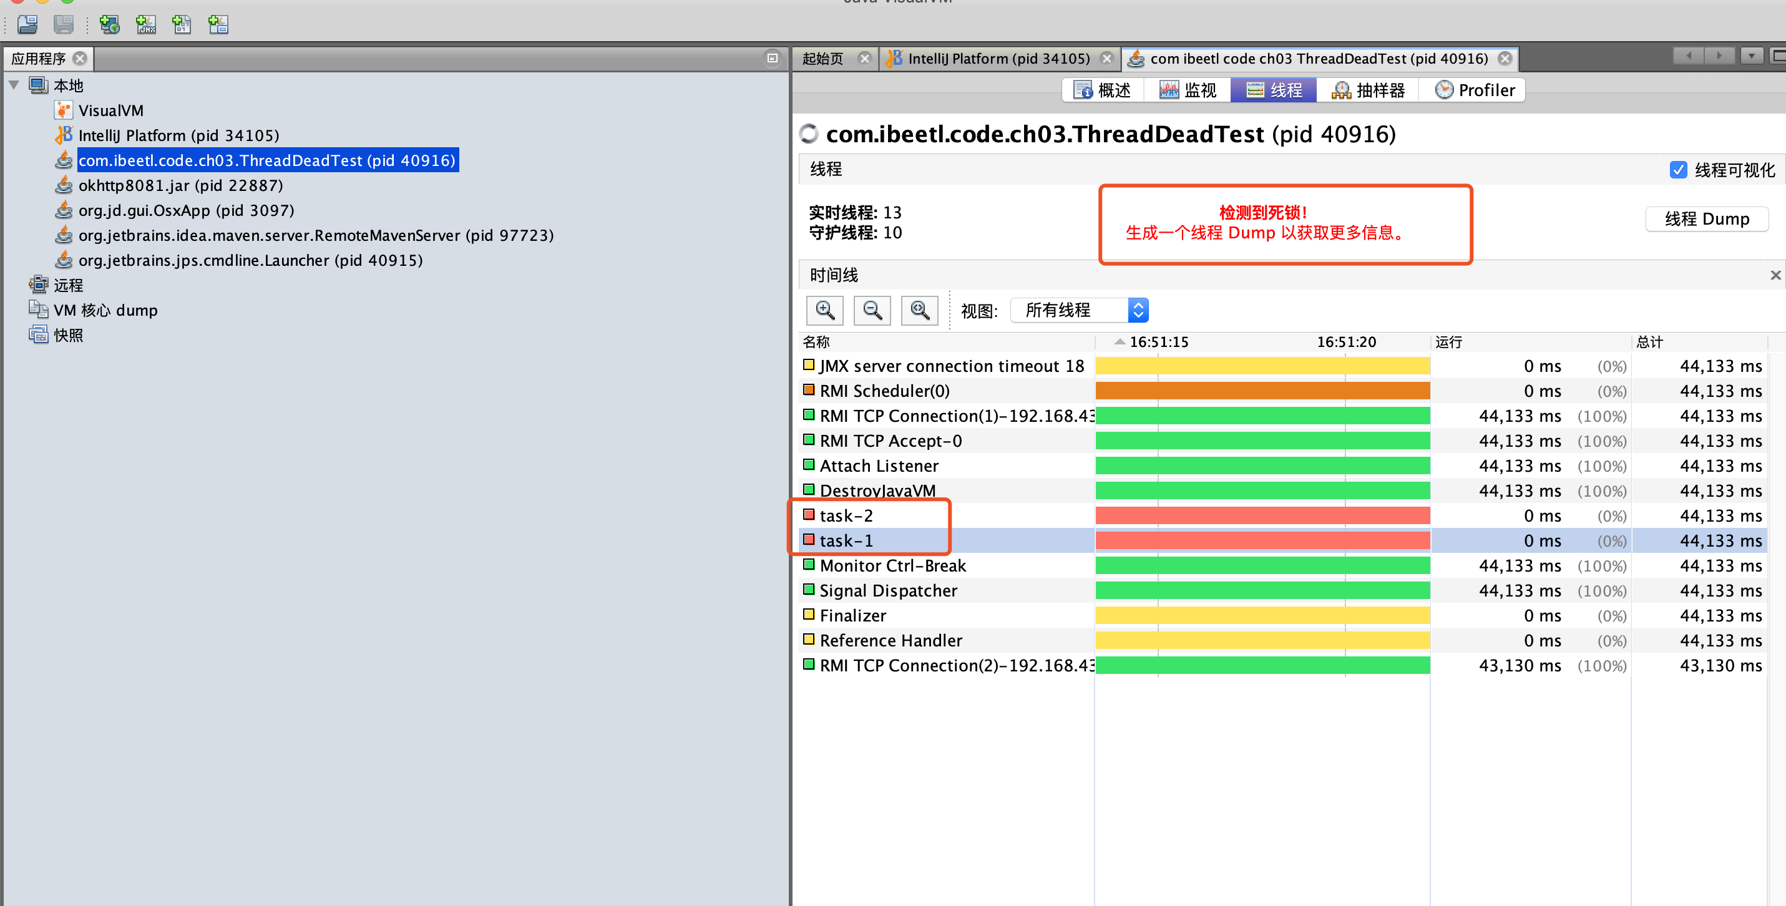
Task: Click the timeline zoom out magnifier
Action: click(872, 310)
